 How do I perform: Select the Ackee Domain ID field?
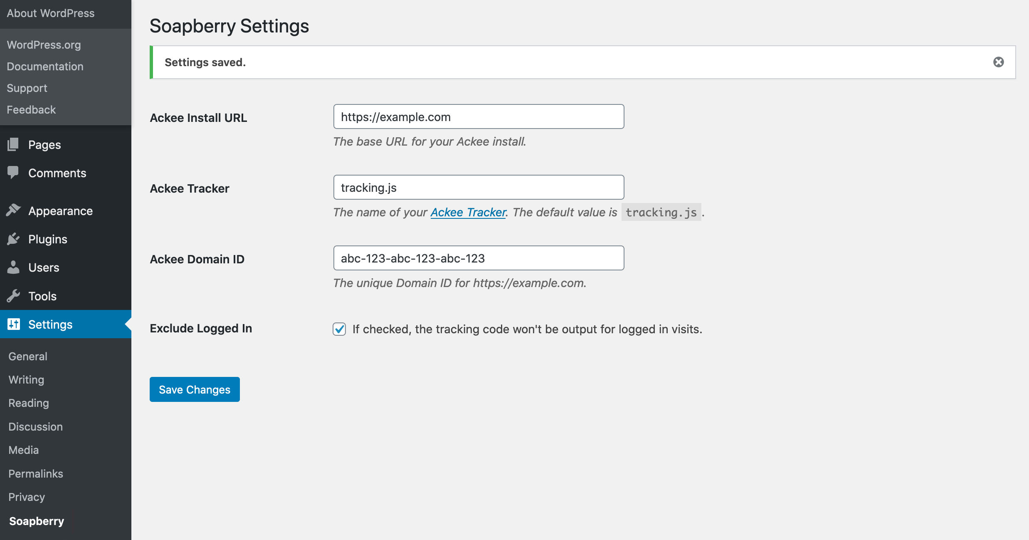point(478,258)
